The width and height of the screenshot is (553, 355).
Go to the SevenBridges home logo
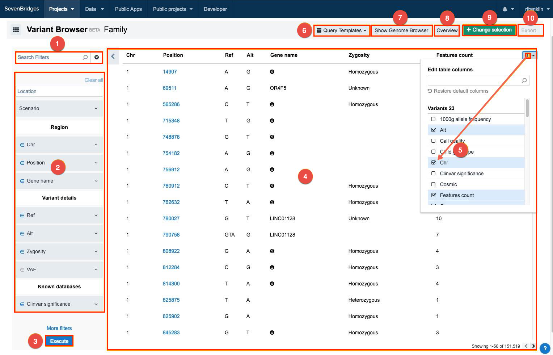point(22,9)
